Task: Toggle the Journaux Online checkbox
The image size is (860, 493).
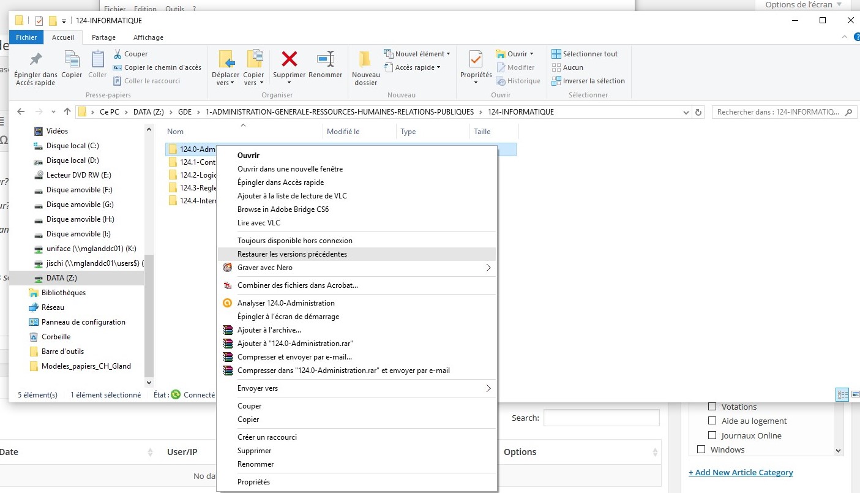Action: tap(712, 435)
